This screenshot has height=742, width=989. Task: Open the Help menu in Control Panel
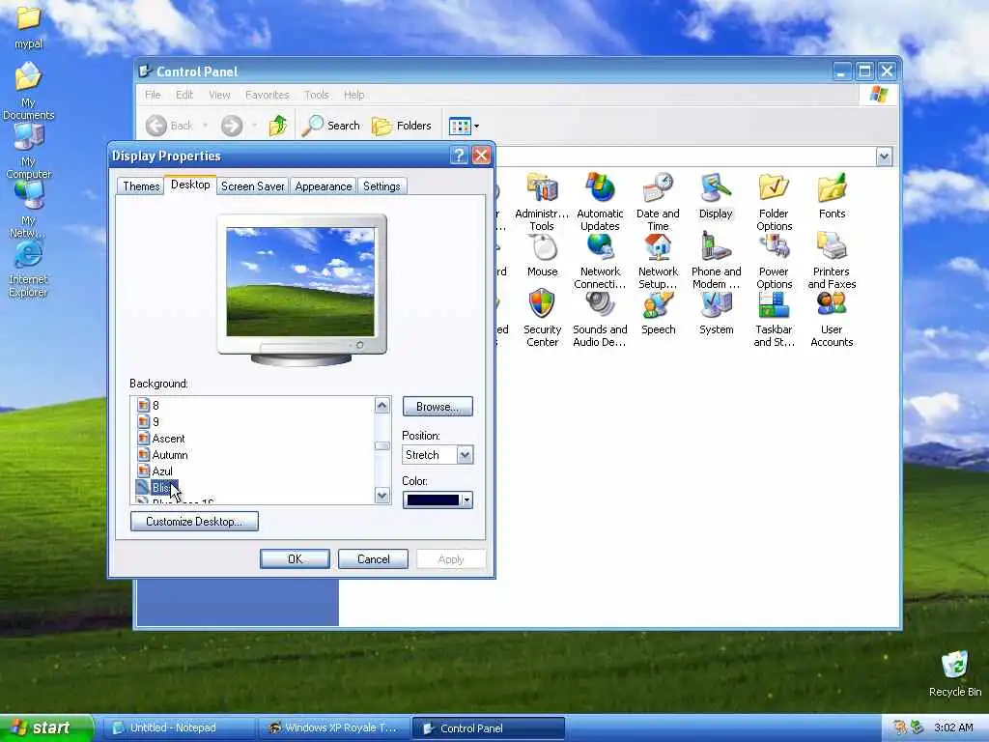(x=353, y=95)
